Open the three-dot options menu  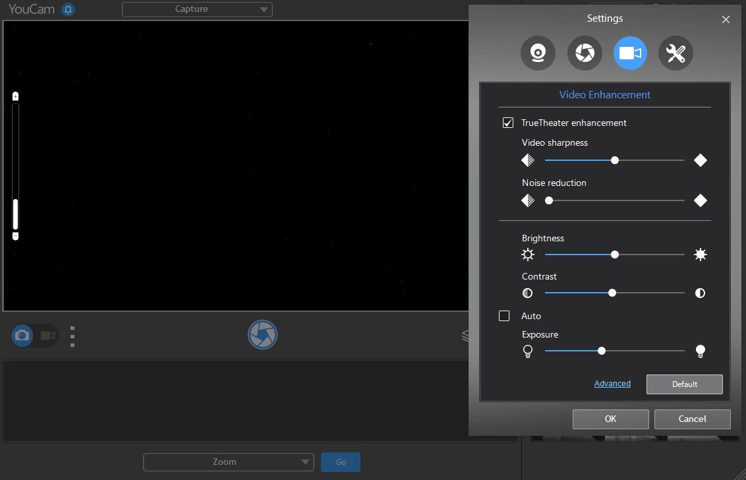(72, 336)
